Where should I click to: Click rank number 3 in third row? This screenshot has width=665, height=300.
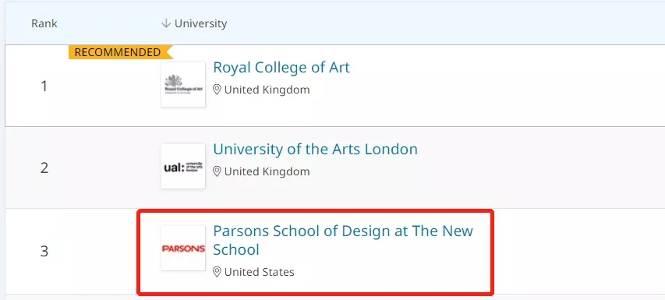tap(44, 252)
